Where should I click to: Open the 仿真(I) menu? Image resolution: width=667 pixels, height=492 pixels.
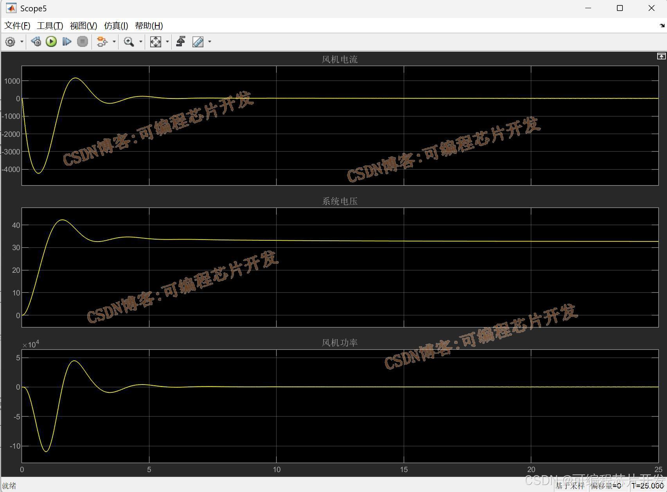pyautogui.click(x=116, y=26)
